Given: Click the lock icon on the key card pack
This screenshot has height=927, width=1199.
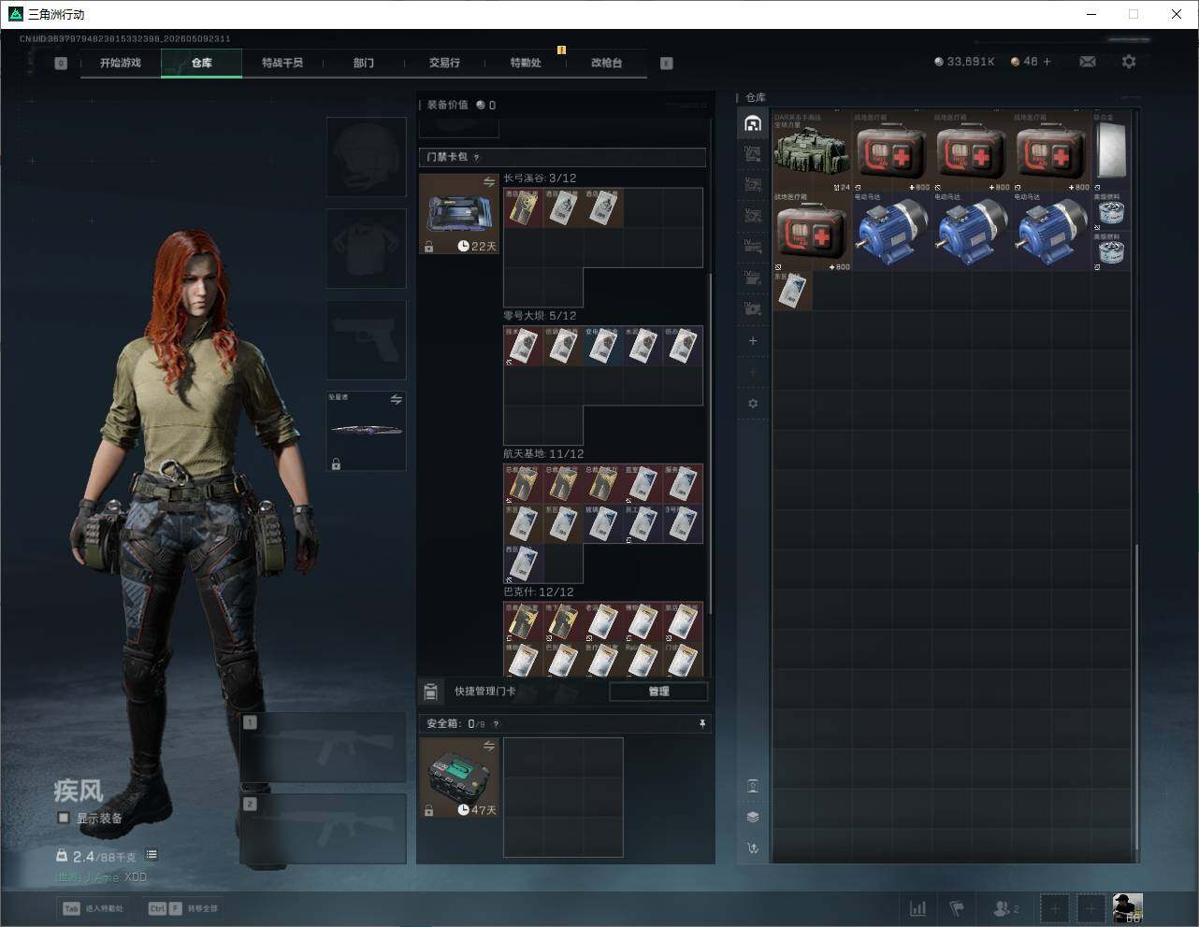Looking at the screenshot, I should pyautogui.click(x=428, y=247).
